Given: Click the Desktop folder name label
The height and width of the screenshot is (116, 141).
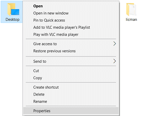Looking at the screenshot, I should 13,20.
